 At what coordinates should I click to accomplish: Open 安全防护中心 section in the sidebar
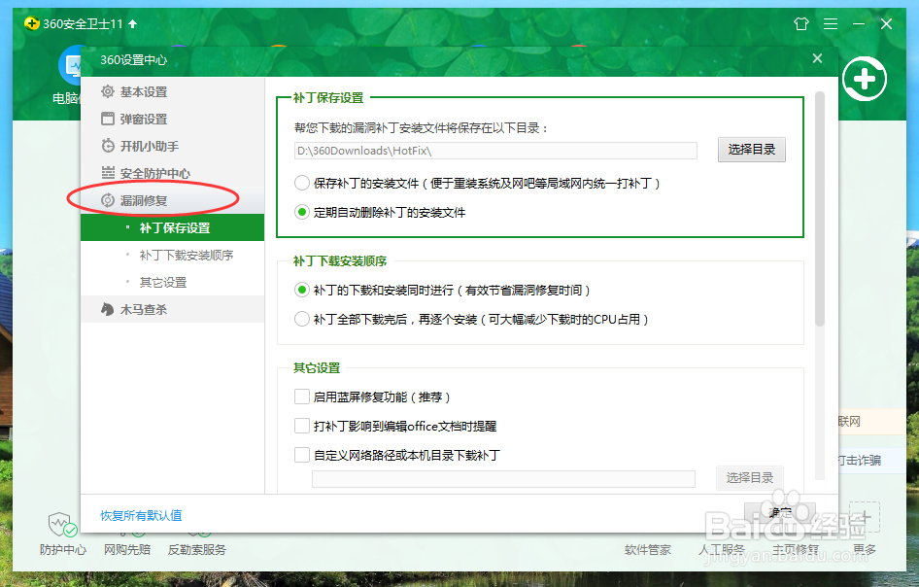(172, 173)
